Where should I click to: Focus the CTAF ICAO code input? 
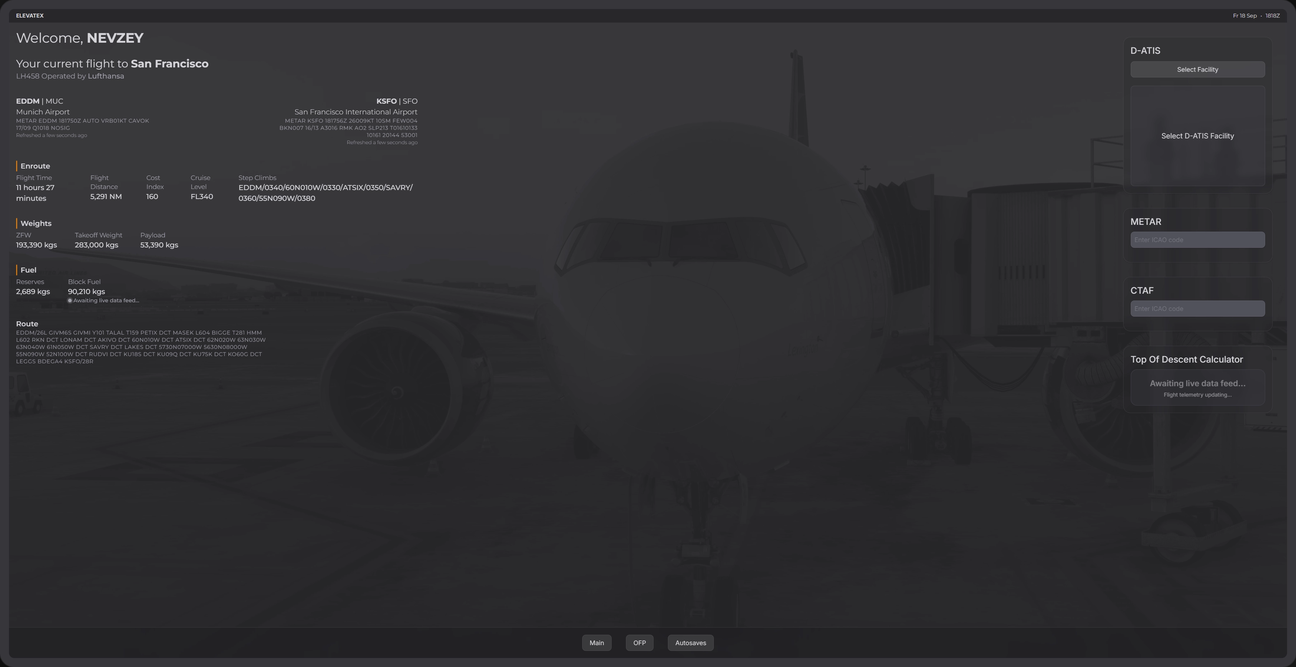(x=1197, y=309)
